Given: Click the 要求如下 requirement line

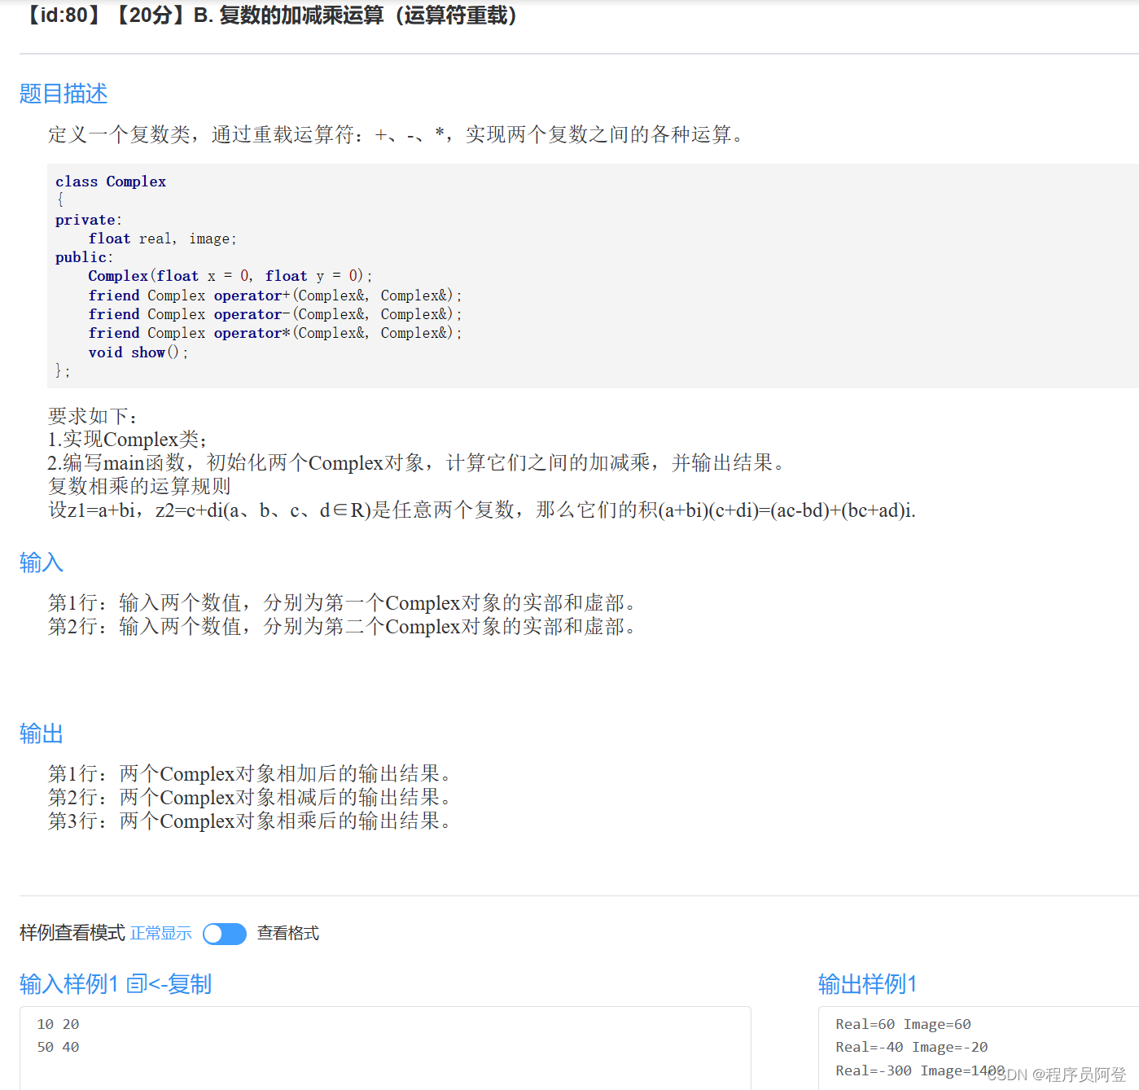Looking at the screenshot, I should [x=94, y=416].
